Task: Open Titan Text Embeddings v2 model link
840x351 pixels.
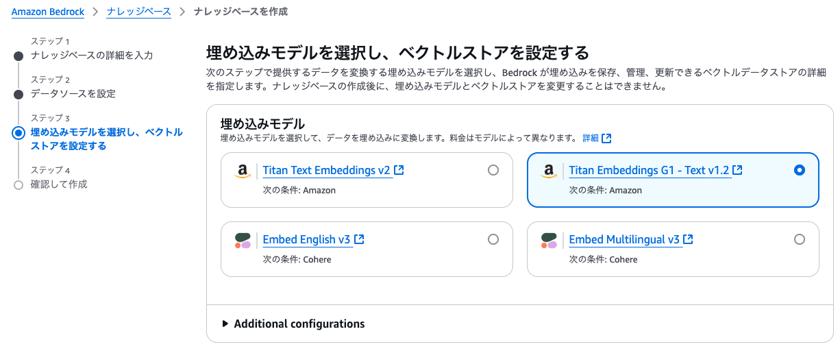Action: coord(326,171)
